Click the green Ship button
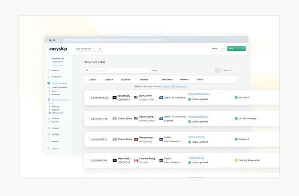 click(x=236, y=49)
